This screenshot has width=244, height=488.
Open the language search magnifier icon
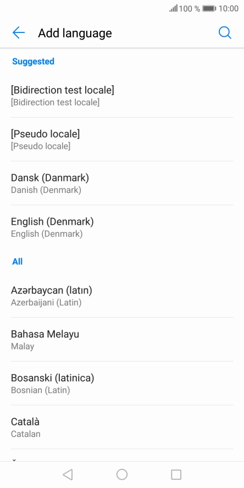coord(225,32)
